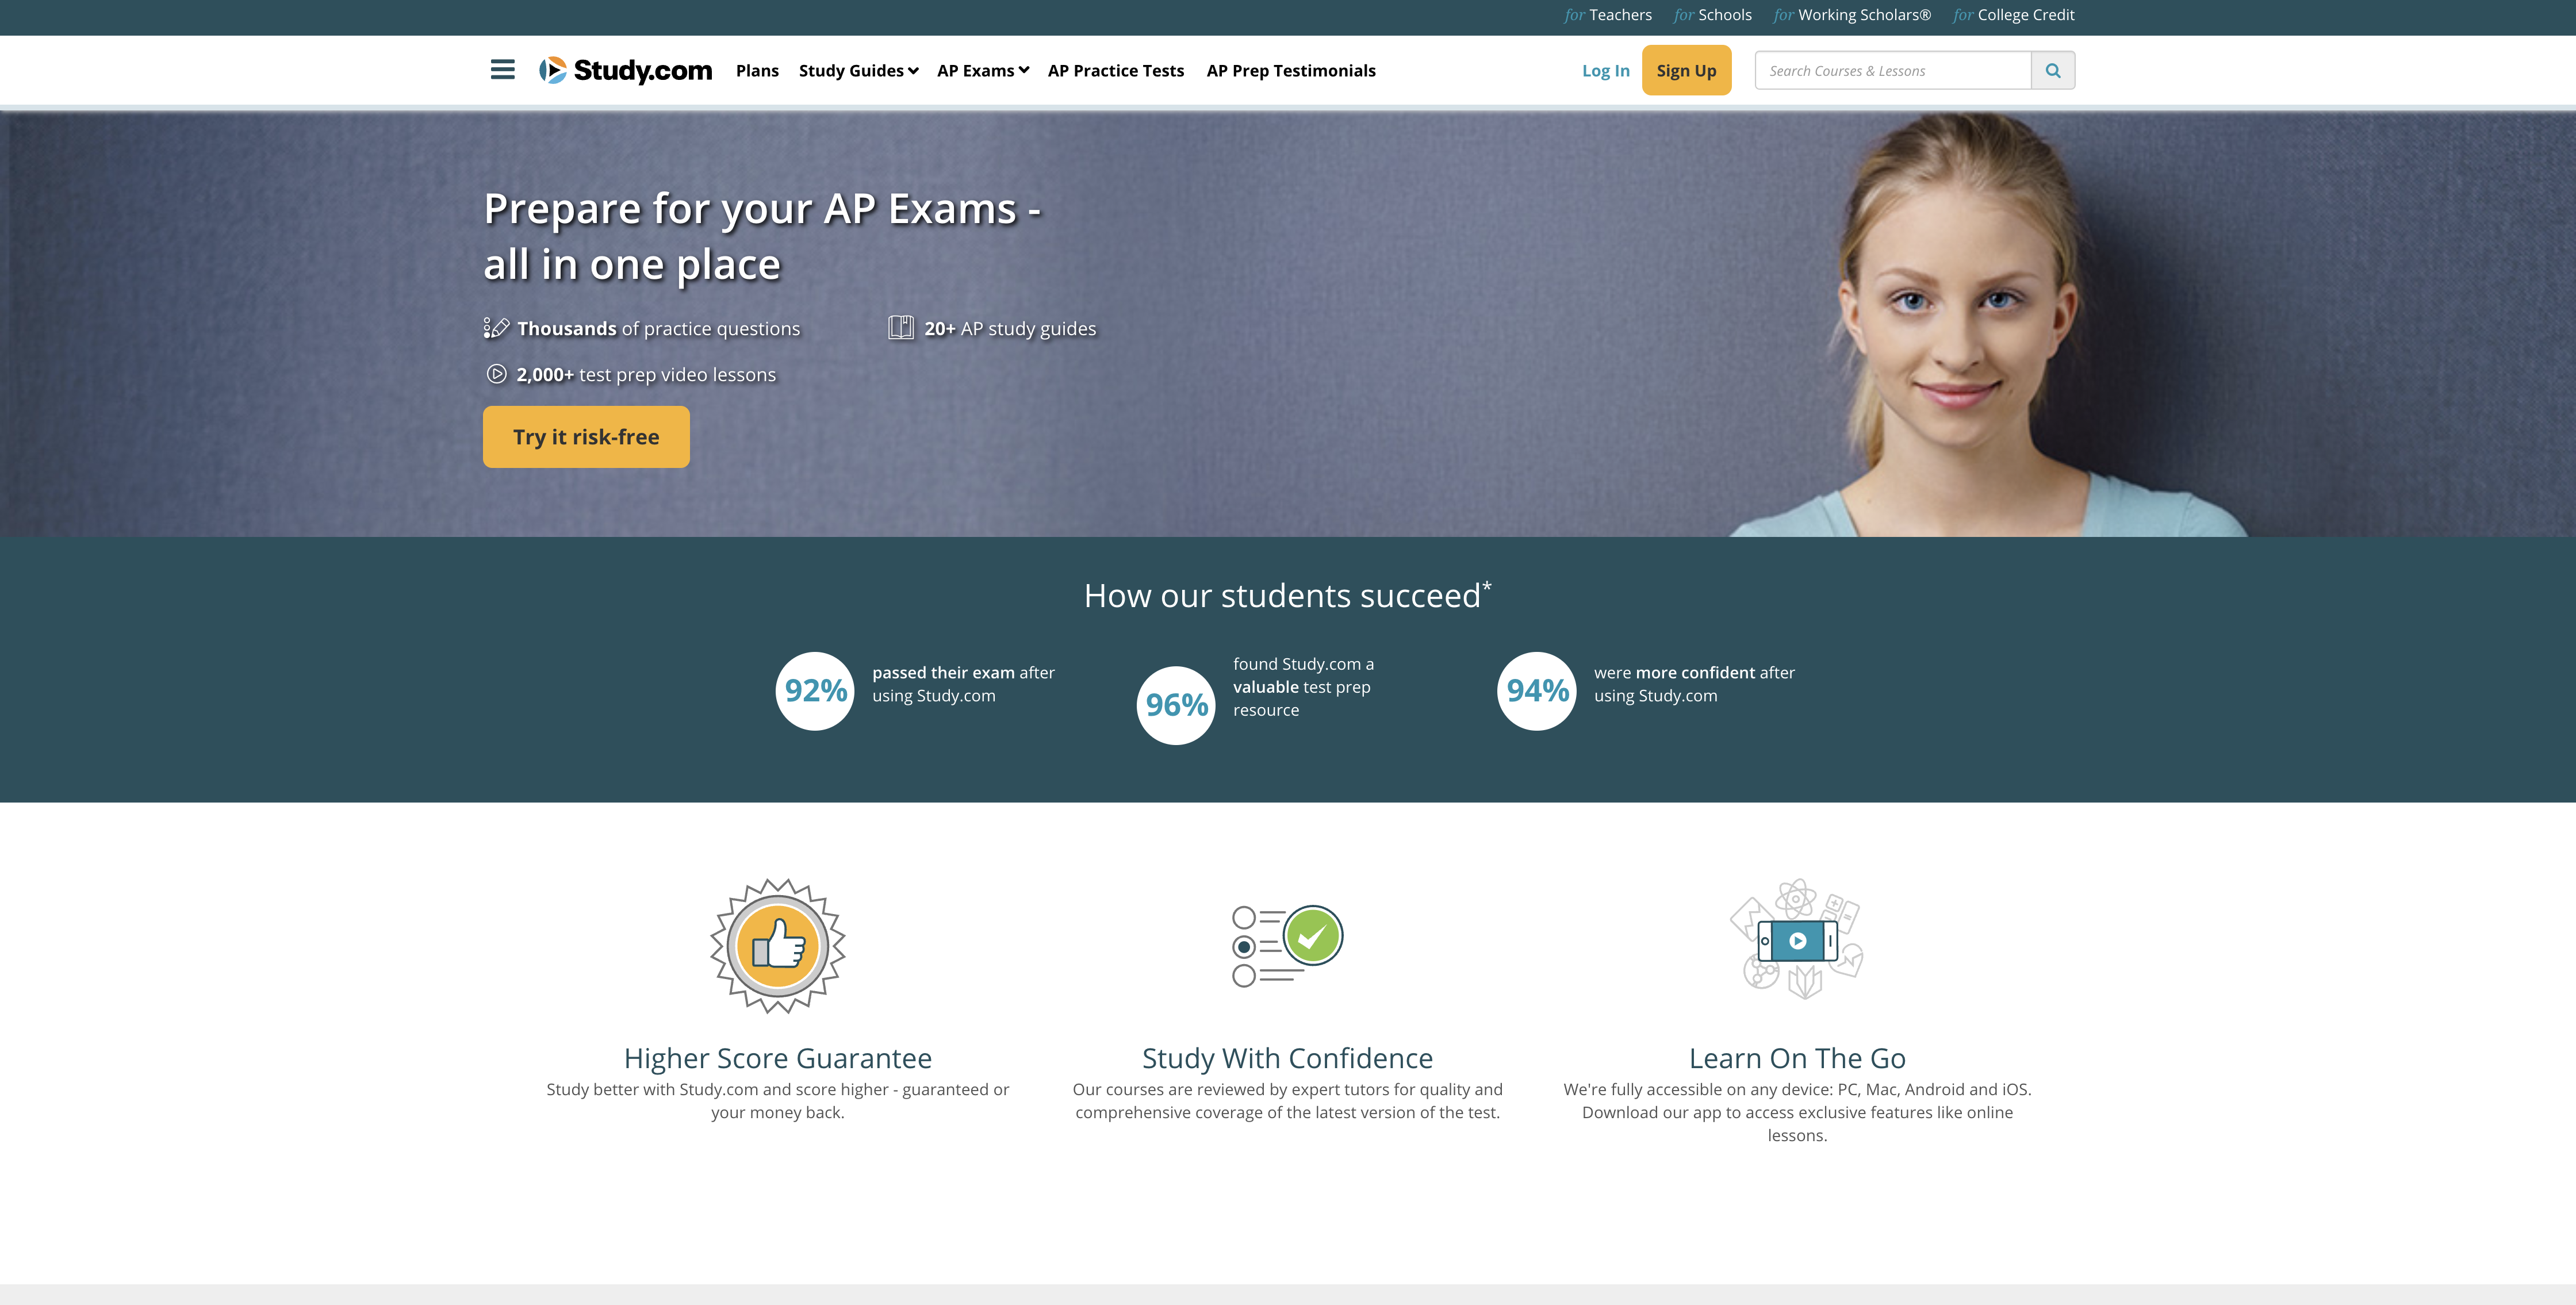Viewport: 2576px width, 1305px height.
Task: Click the pencil practice questions icon
Action: (x=496, y=328)
